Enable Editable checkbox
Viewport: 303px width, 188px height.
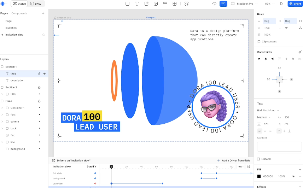coord(258,159)
